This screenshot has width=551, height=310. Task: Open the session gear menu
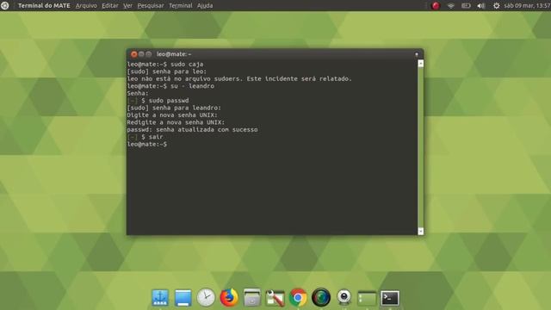point(496,6)
